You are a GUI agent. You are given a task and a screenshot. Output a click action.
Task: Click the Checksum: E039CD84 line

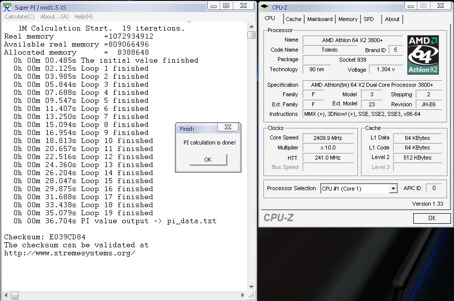click(x=45, y=237)
